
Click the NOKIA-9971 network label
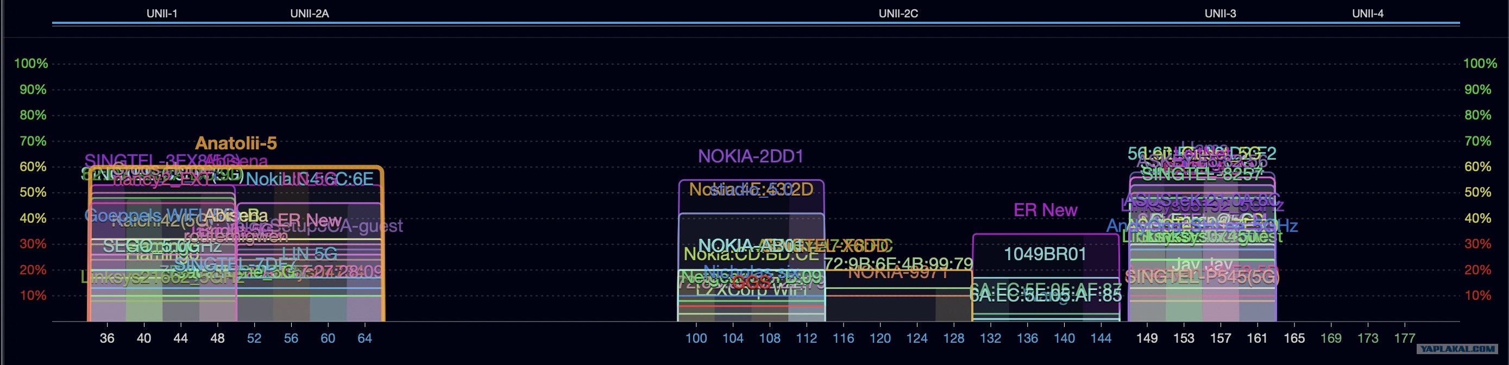pyautogui.click(x=897, y=273)
